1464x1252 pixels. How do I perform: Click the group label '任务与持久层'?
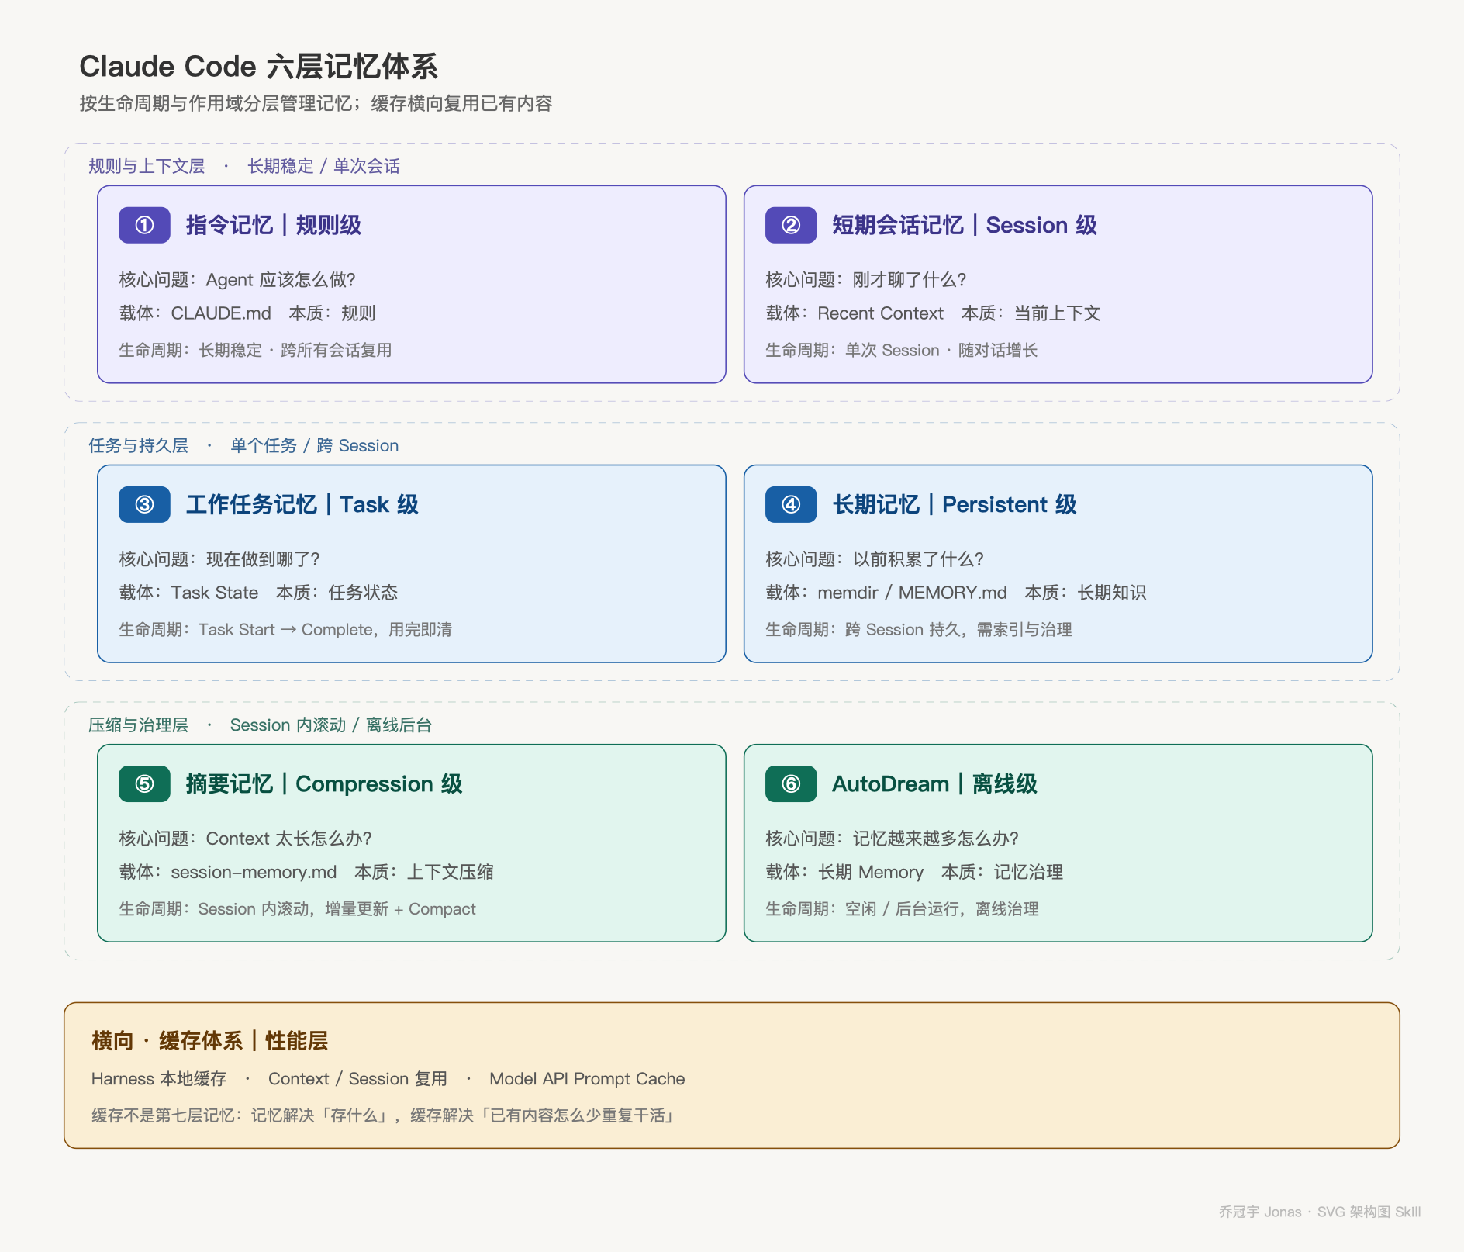pyautogui.click(x=138, y=445)
